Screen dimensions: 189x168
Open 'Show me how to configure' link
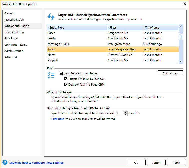(x=36, y=163)
